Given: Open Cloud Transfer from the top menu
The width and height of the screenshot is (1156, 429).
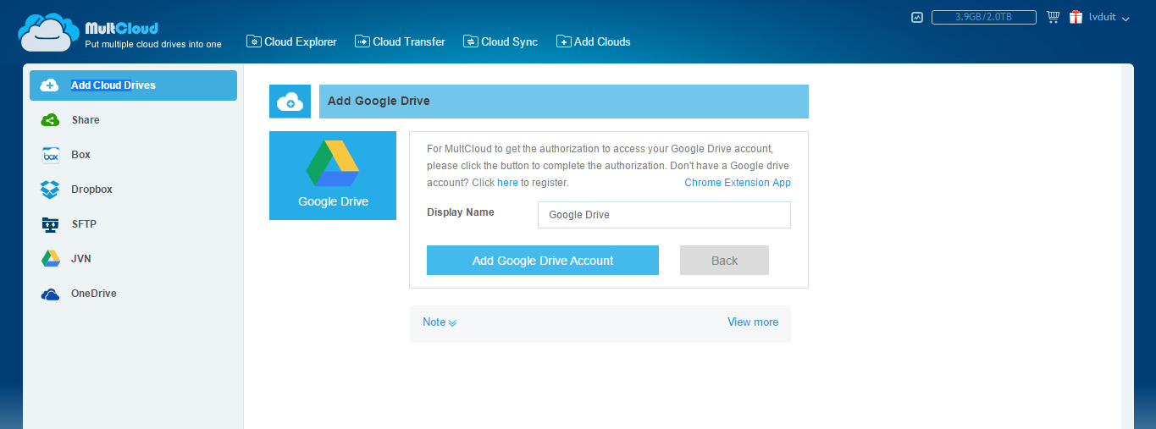Looking at the screenshot, I should coord(400,41).
